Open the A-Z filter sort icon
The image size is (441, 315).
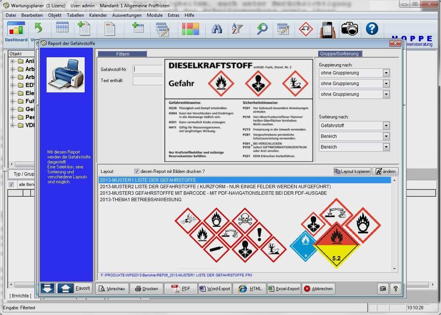click(237, 29)
